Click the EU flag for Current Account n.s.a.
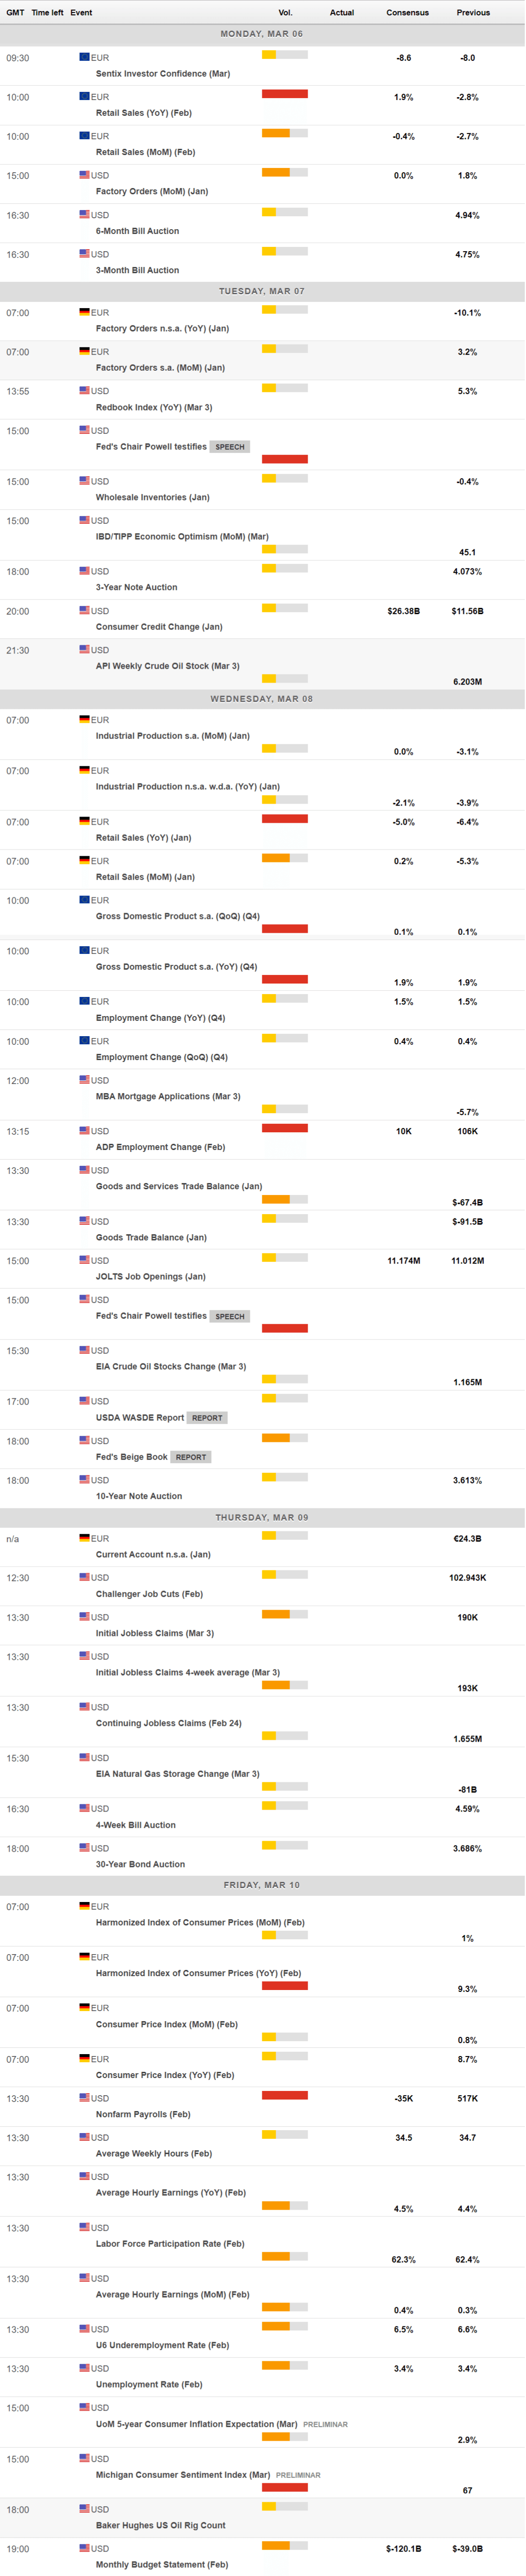 point(85,1538)
